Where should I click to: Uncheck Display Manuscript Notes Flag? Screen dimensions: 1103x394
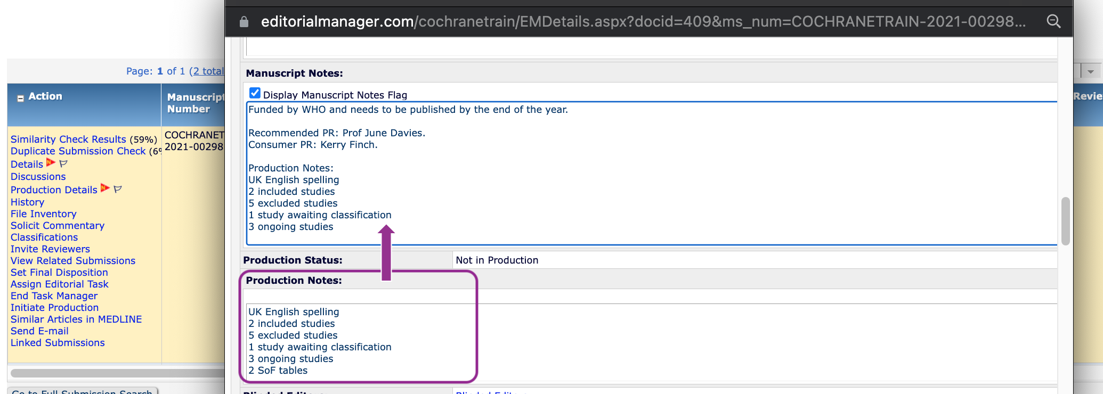255,94
